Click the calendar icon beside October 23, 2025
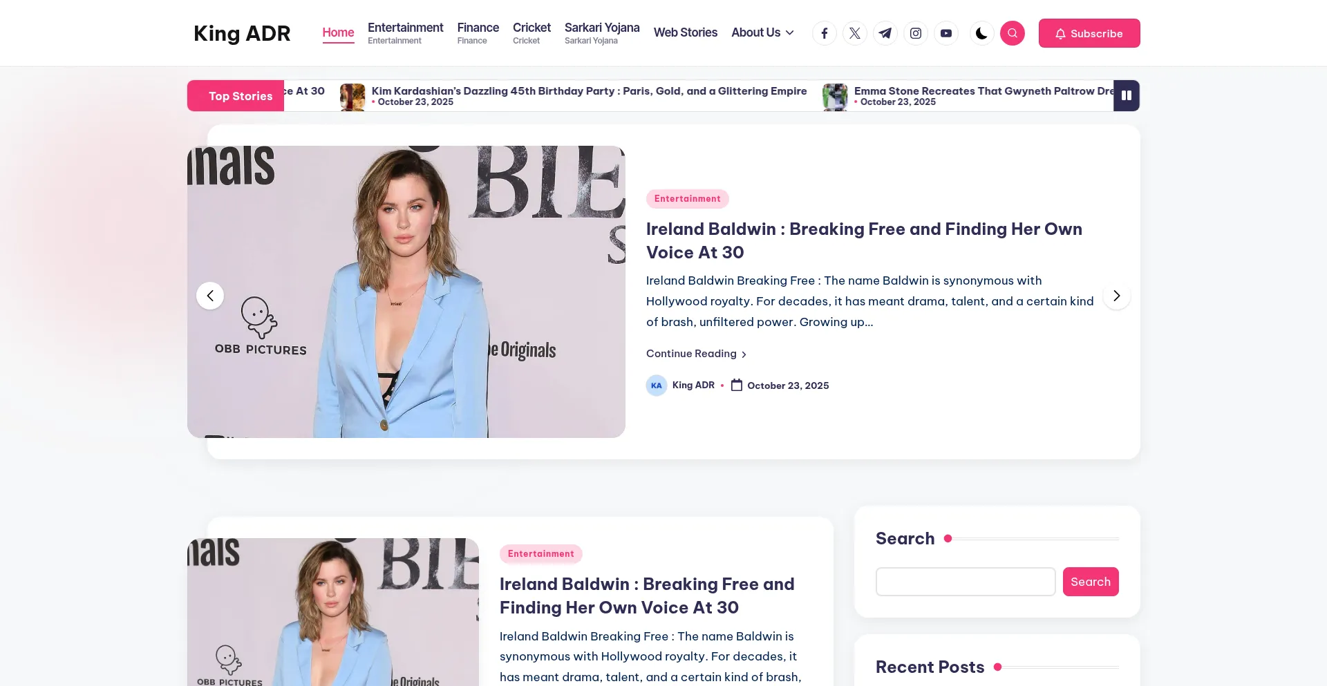Screen dimensions: 1327x686 coord(737,385)
